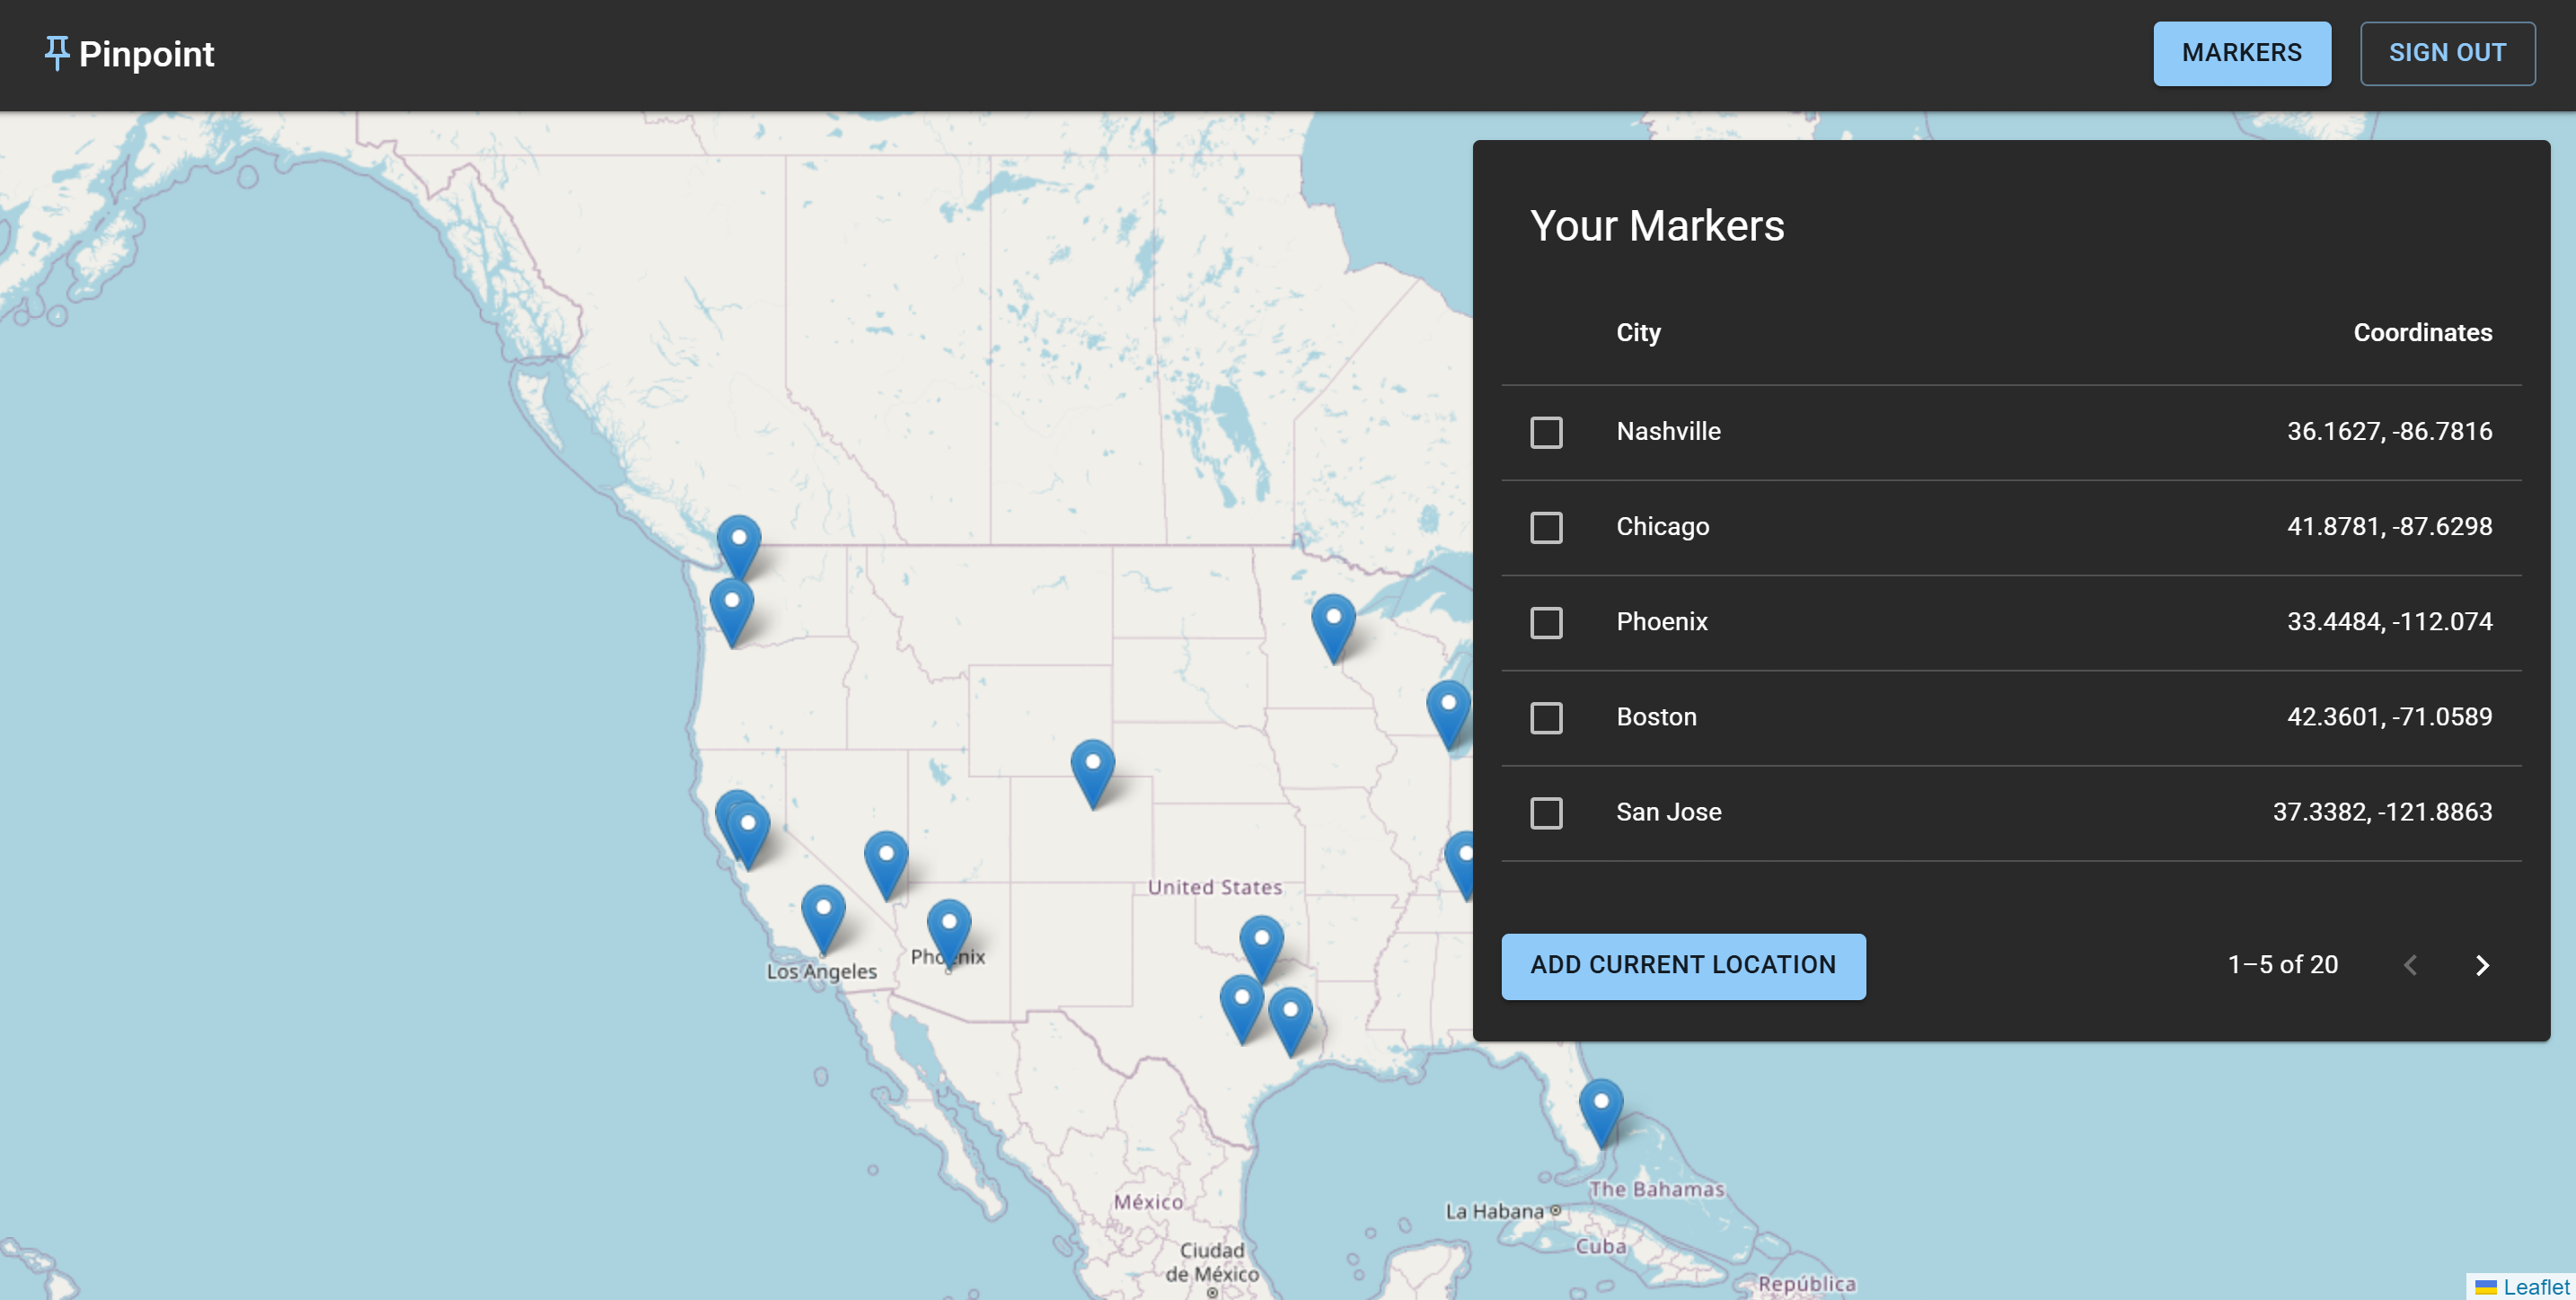Click the Coordinates column header
Viewport: 2576px width, 1300px height.
[2422, 333]
